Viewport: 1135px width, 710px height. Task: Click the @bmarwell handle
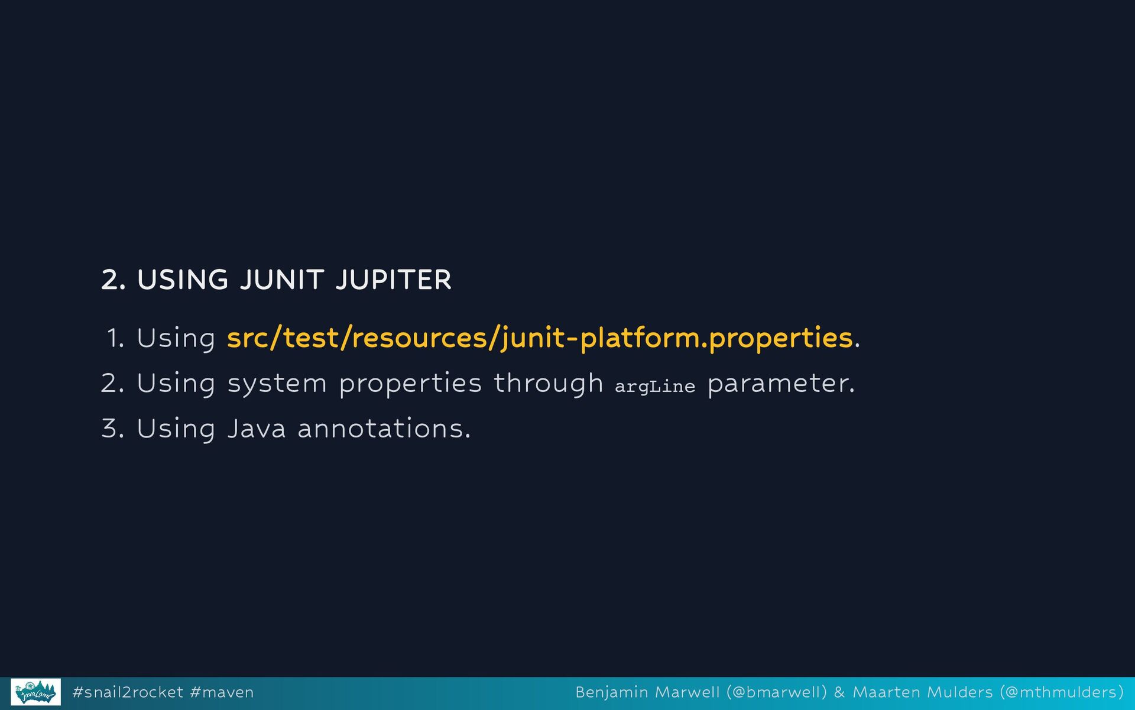click(776, 692)
